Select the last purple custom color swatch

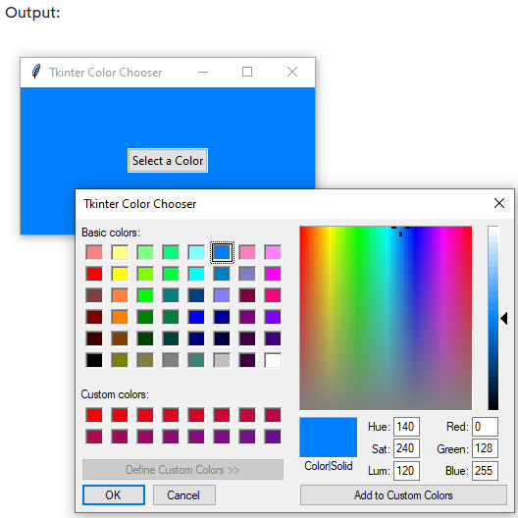click(273, 437)
